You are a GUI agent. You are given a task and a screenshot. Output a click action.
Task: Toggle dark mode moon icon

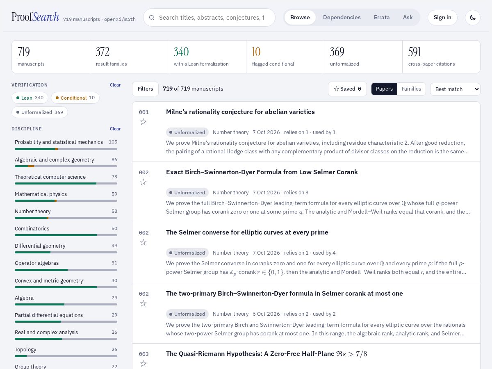click(473, 18)
